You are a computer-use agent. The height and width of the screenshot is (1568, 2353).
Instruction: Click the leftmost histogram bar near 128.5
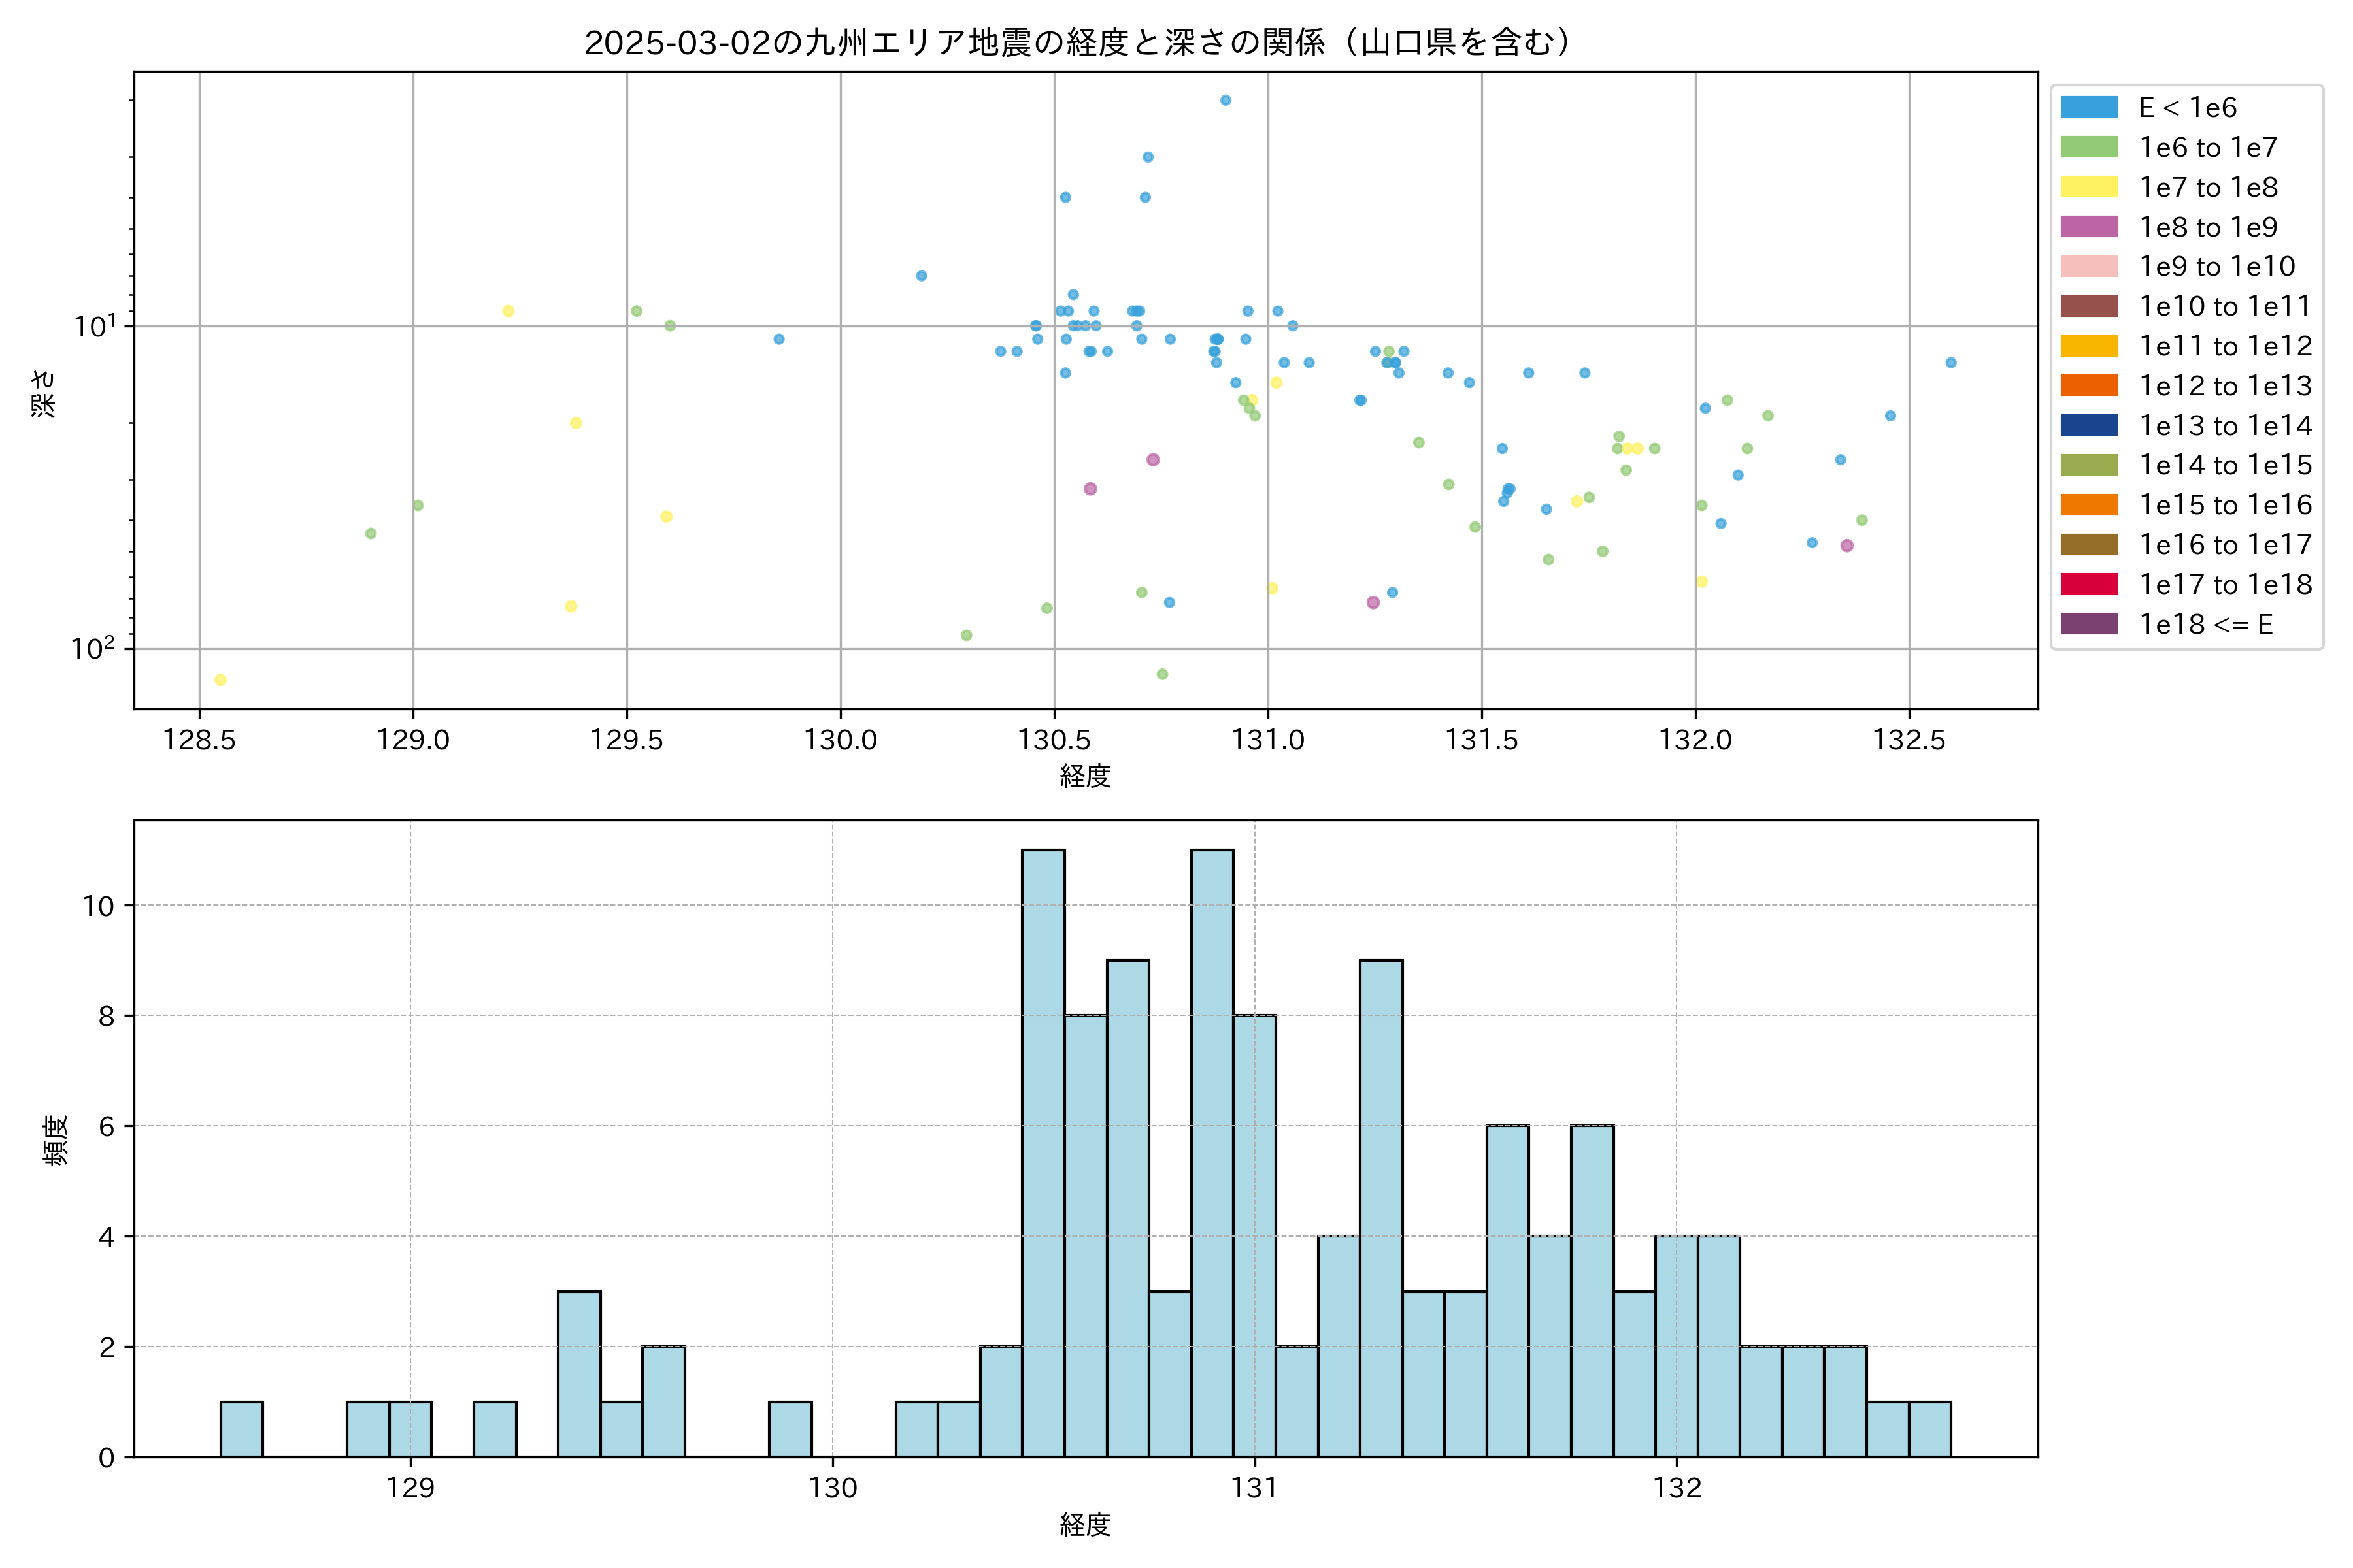click(x=241, y=1429)
